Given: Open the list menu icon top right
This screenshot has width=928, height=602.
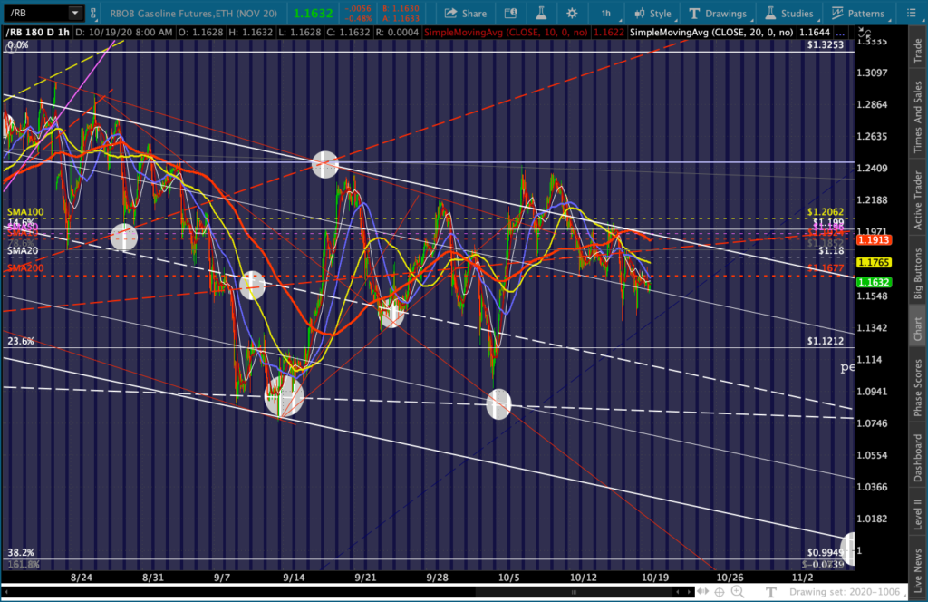Looking at the screenshot, I should (912, 13).
